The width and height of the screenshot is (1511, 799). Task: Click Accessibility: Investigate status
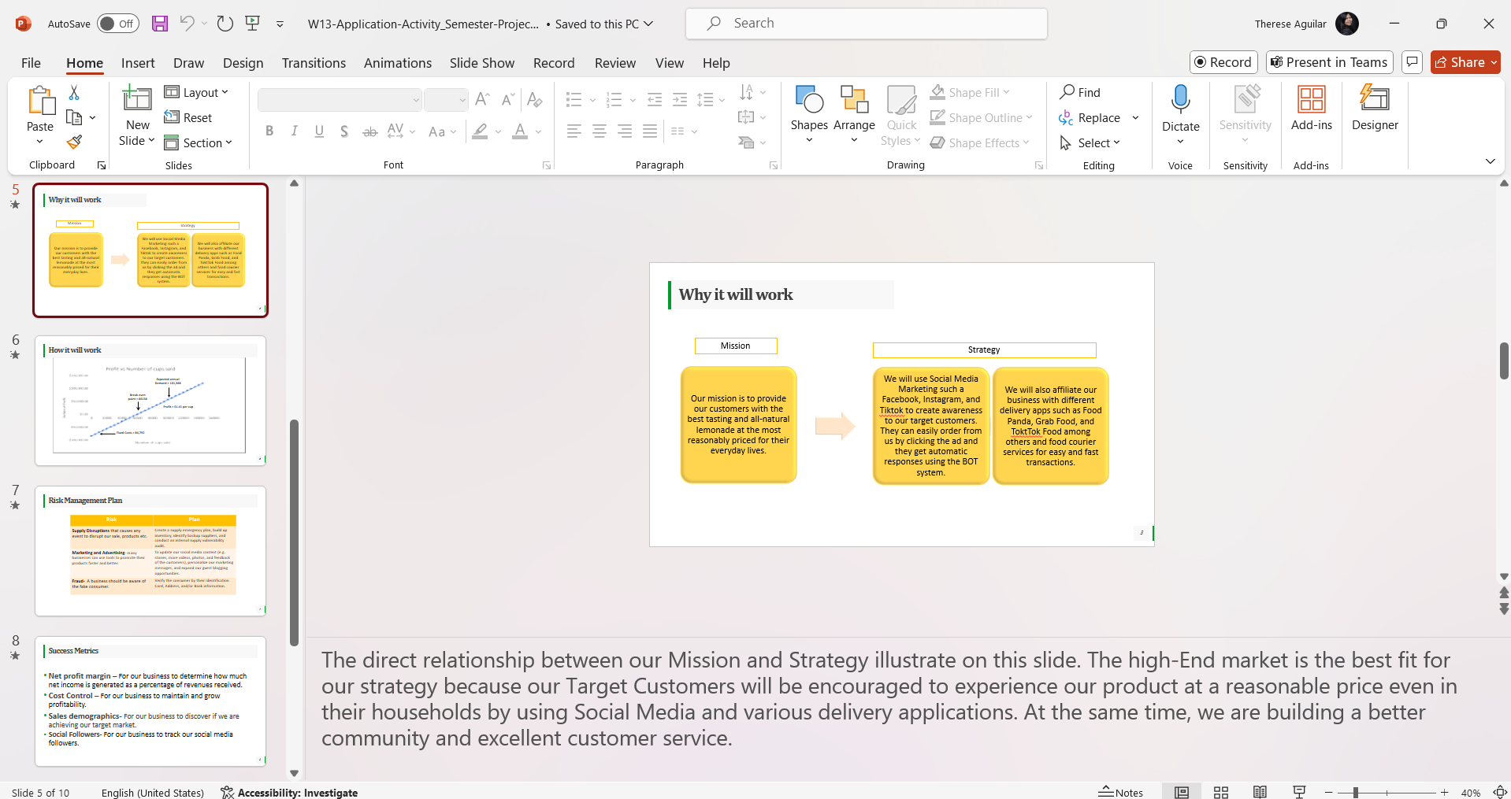[x=289, y=792]
